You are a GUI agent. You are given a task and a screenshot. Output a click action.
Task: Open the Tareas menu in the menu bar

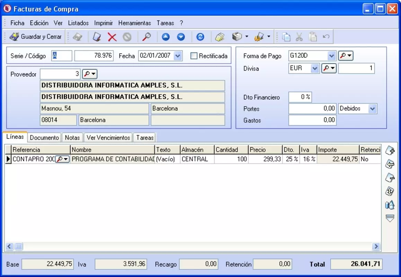click(x=165, y=23)
